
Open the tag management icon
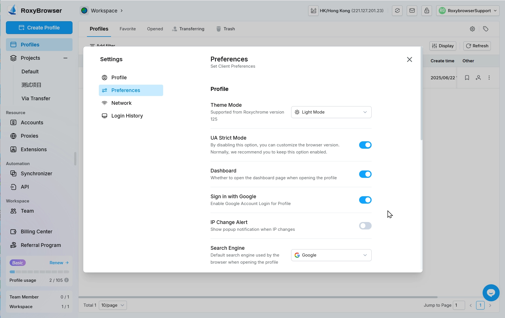(485, 29)
